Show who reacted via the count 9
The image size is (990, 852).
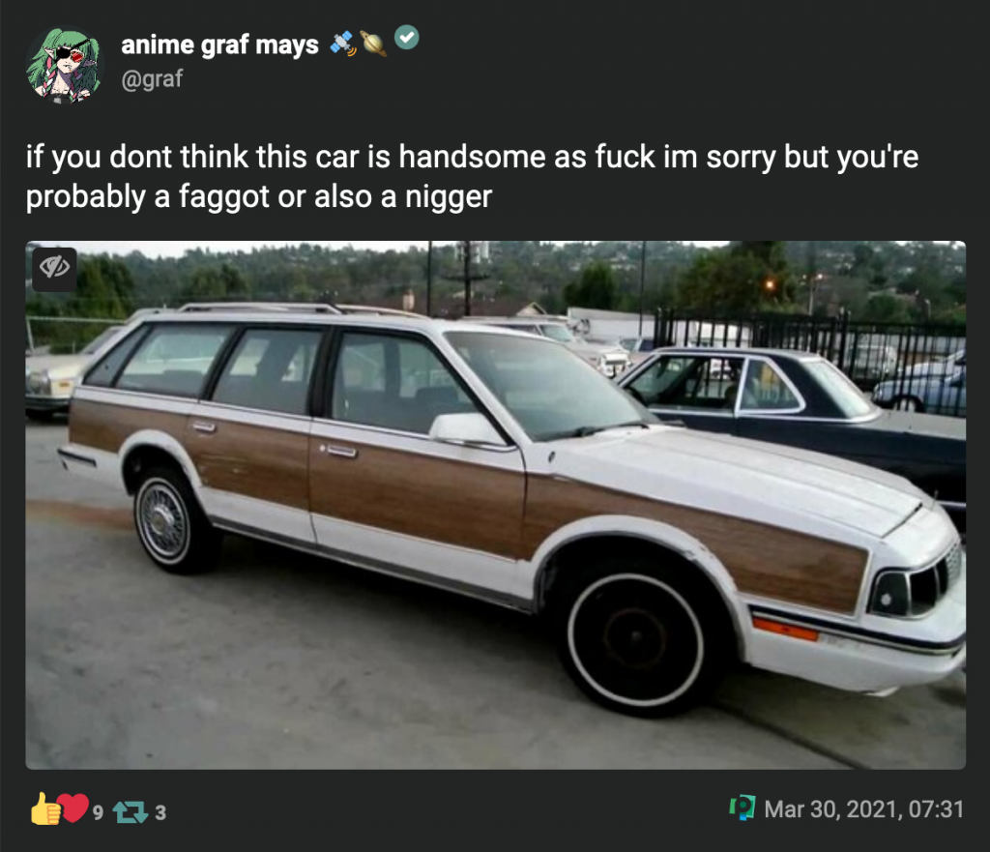98,812
